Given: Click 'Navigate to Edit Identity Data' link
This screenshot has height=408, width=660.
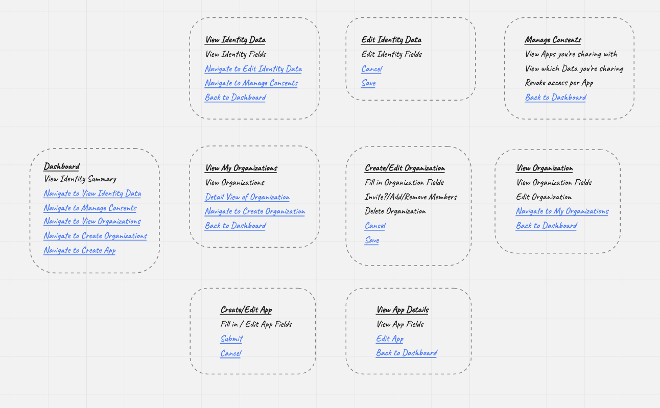Looking at the screenshot, I should point(253,69).
